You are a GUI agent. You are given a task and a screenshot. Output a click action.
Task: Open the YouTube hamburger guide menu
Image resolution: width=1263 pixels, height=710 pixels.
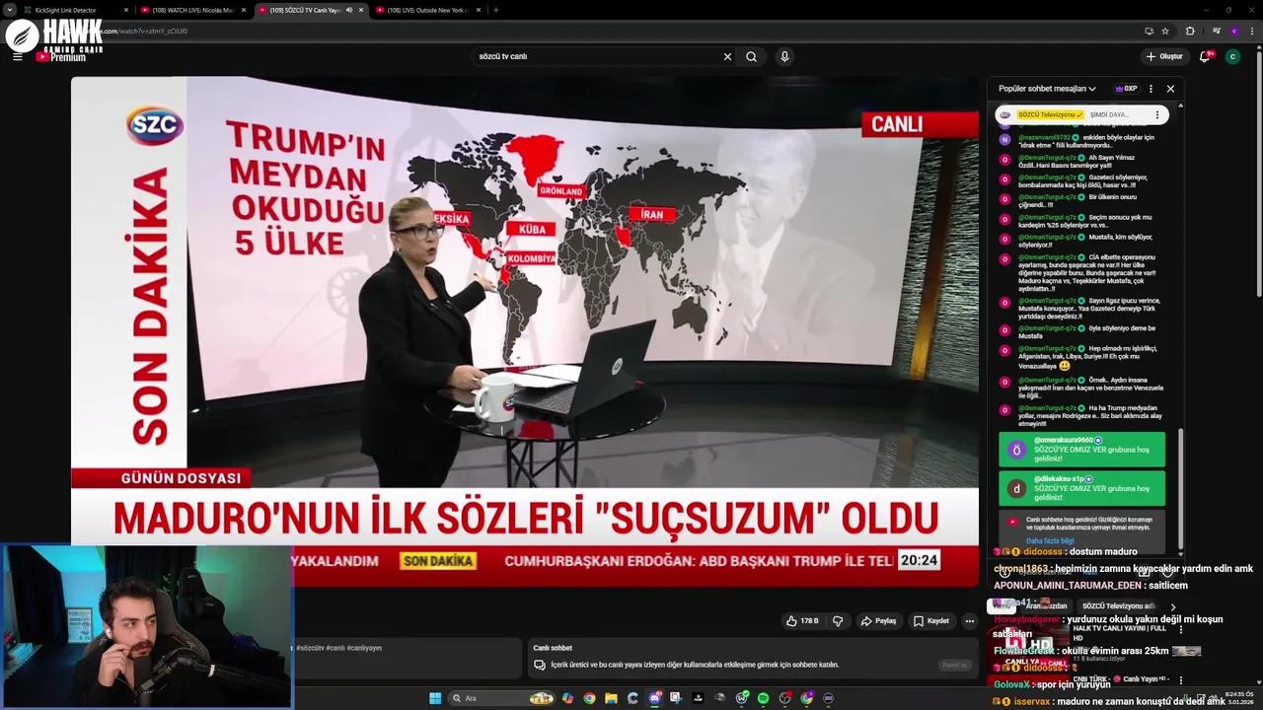click(17, 56)
